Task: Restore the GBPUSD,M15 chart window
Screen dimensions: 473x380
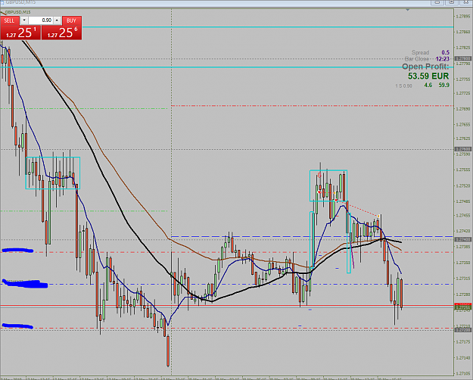Action: [x=452, y=2]
